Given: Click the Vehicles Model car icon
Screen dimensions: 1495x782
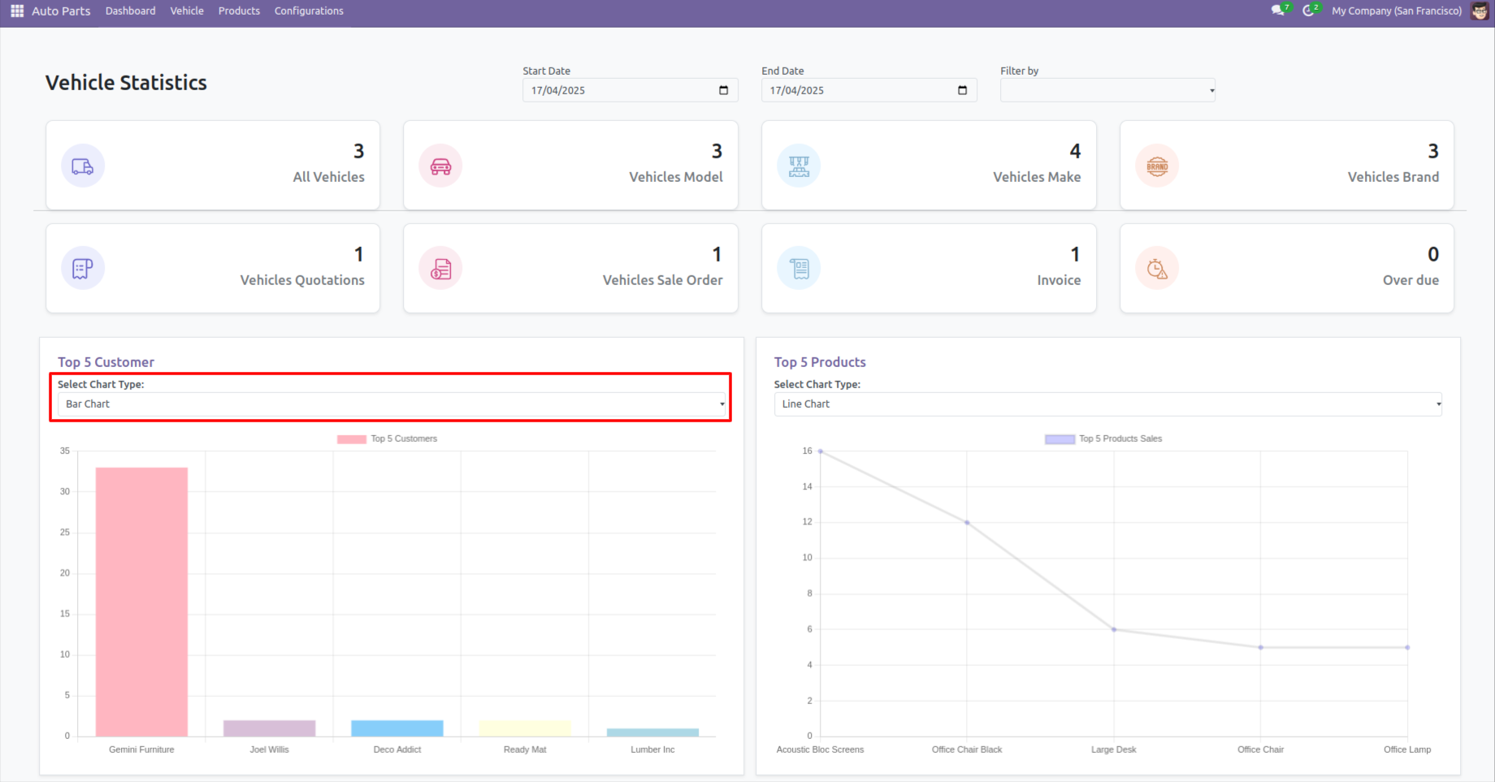Looking at the screenshot, I should 440,166.
